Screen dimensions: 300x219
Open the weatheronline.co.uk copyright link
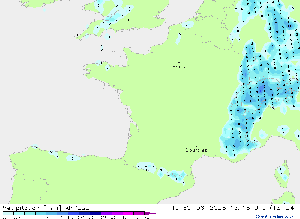[275, 216]
